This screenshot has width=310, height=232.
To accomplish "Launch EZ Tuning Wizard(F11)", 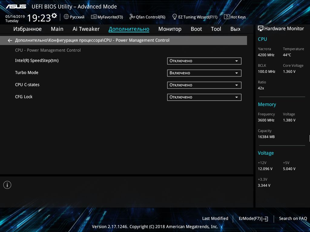I will click(x=195, y=17).
